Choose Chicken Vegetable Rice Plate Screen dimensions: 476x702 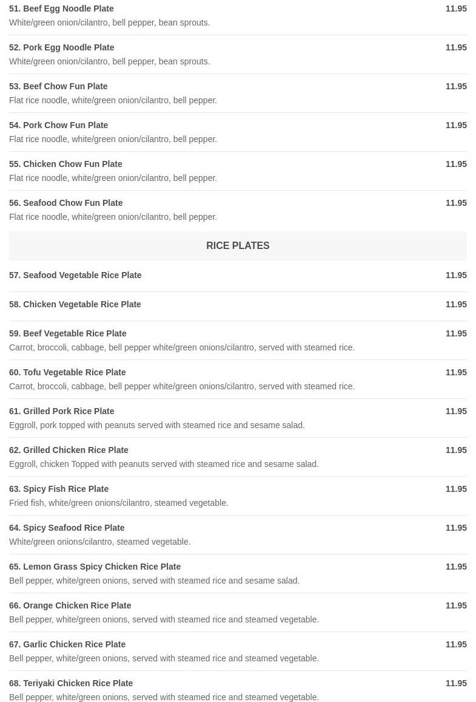pyautogui.click(x=75, y=304)
